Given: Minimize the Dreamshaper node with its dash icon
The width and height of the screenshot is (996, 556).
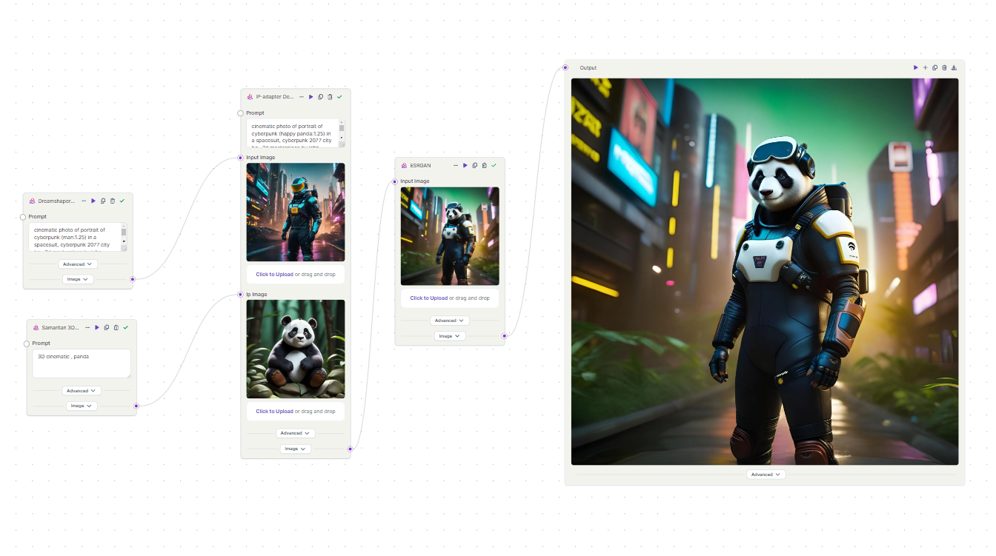Looking at the screenshot, I should [84, 201].
